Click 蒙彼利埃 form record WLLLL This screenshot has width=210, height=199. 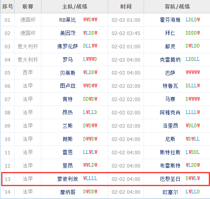[90, 178]
